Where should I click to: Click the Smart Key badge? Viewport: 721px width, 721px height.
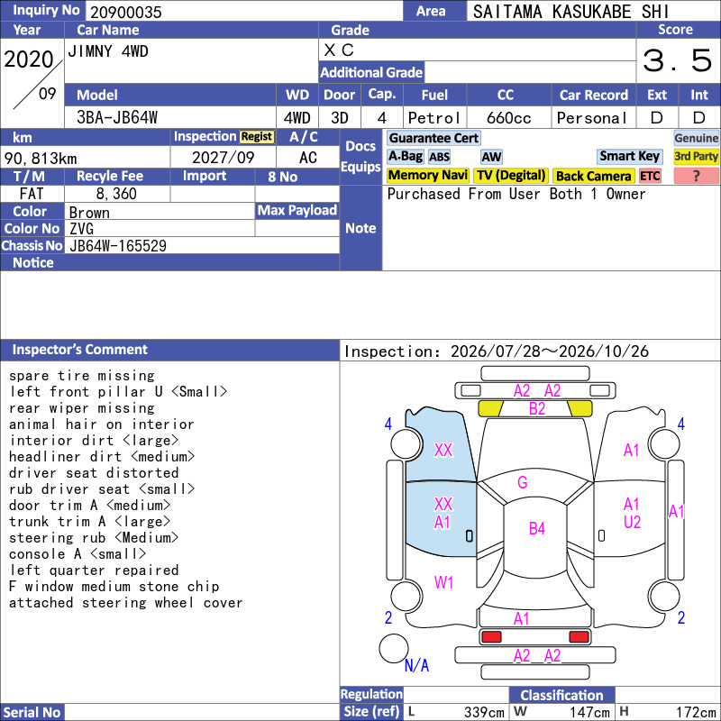(629, 156)
